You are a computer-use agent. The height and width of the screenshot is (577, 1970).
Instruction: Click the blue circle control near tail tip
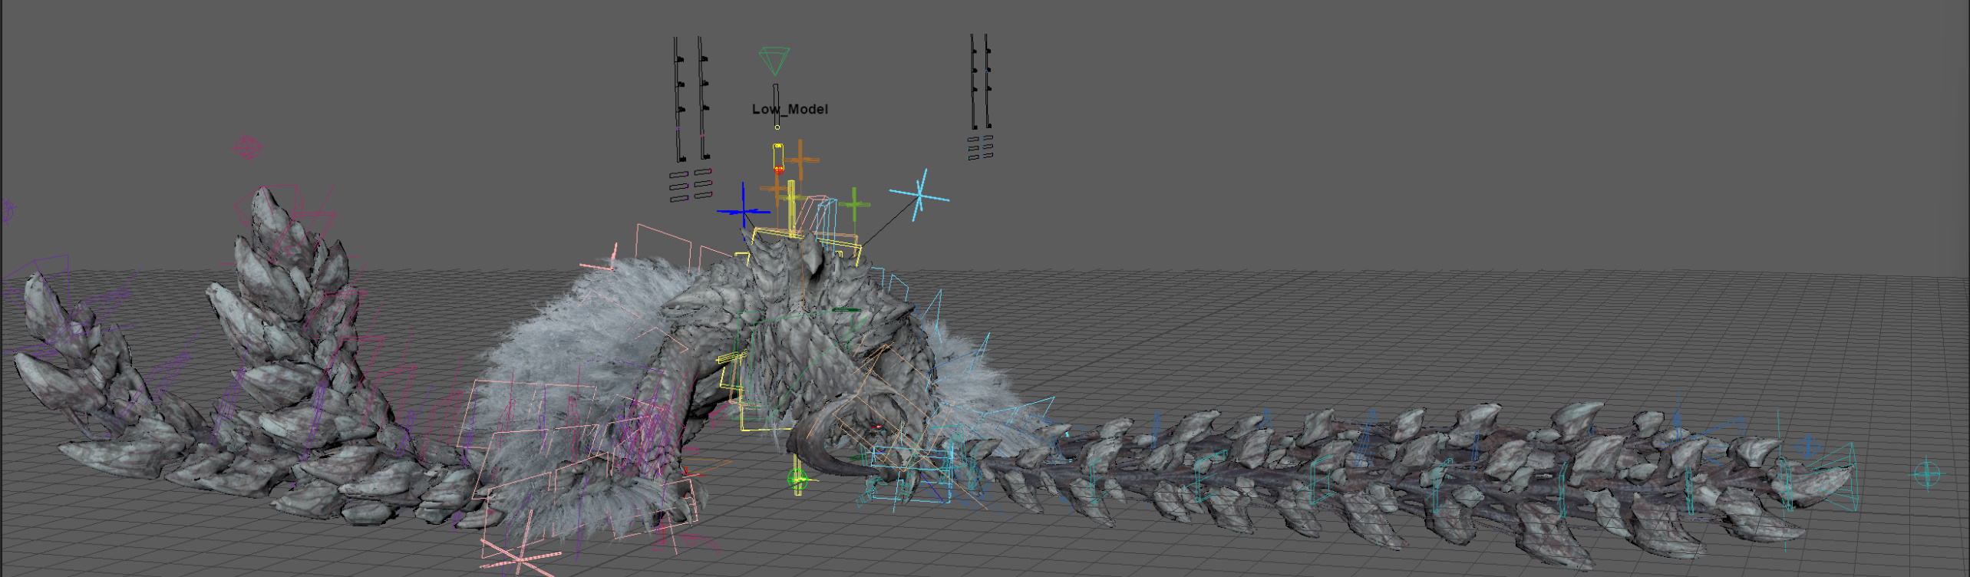pos(1808,447)
